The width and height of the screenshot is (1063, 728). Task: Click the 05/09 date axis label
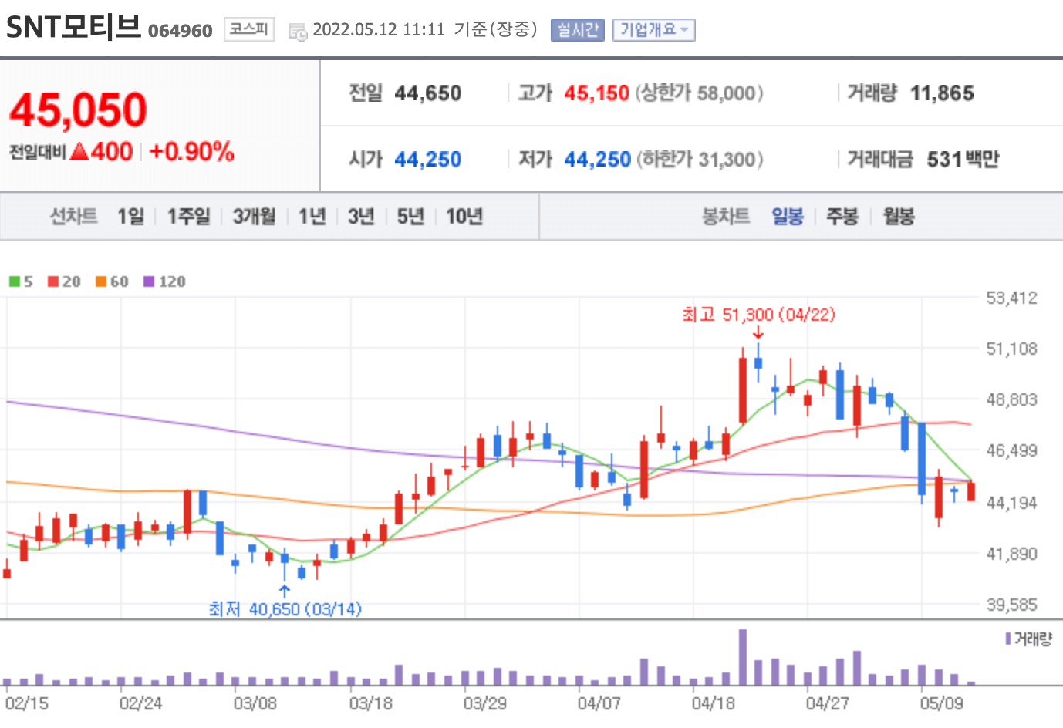(941, 703)
